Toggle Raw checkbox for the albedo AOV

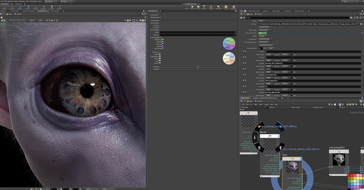click(292, 72)
